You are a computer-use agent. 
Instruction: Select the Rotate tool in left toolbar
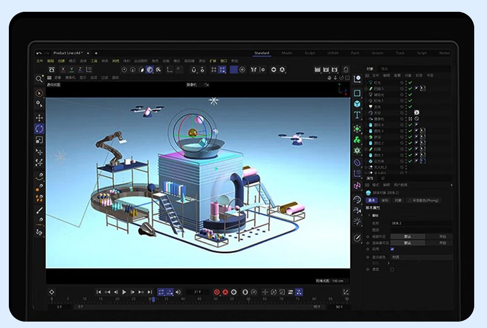click(x=39, y=129)
